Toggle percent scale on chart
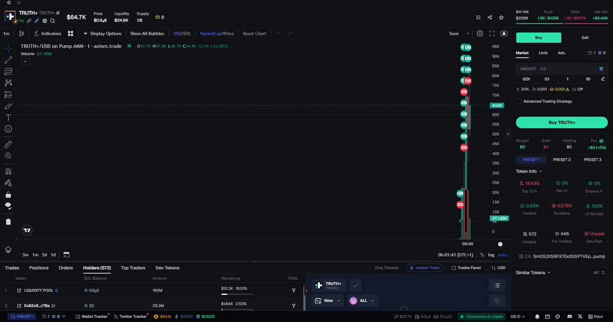This screenshot has width=613, height=322. click(x=482, y=255)
